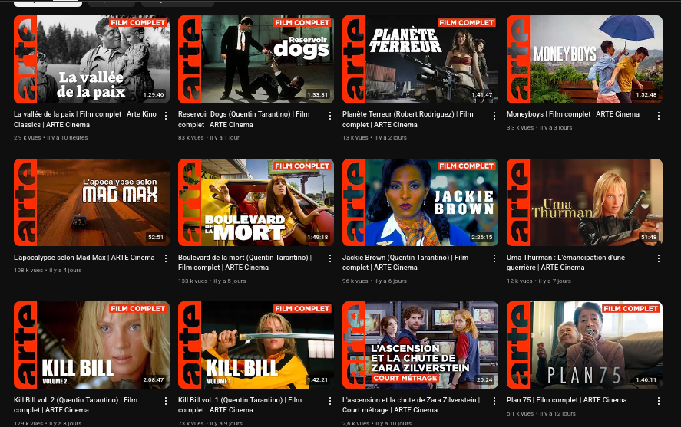Open title link Reservoir Dogs (Quentin Tarantino)
This screenshot has height=427, width=681.
[243, 120]
